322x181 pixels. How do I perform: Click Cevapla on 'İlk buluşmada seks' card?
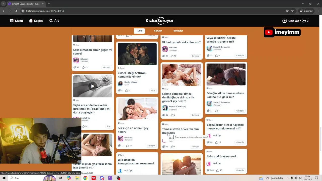[x=196, y=56]
